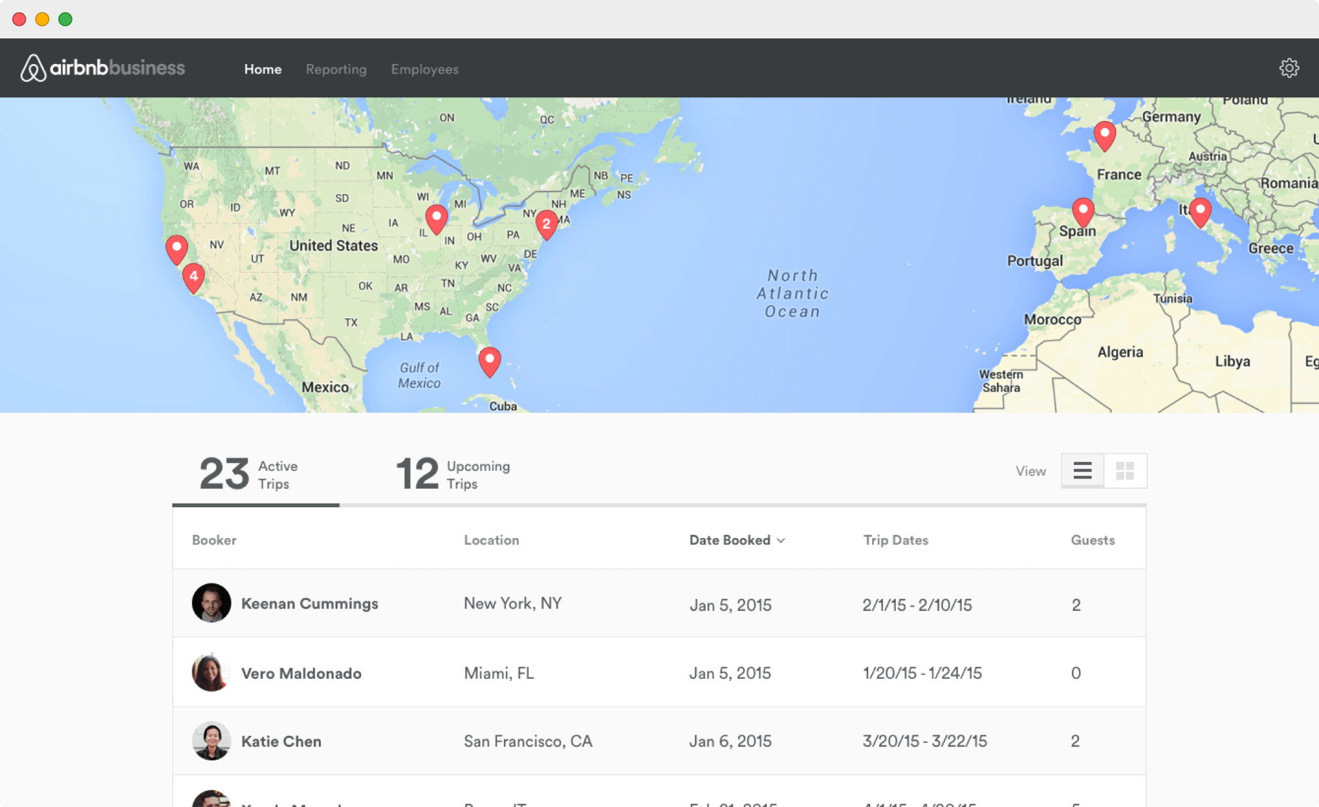Image resolution: width=1319 pixels, height=807 pixels.
Task: Click the map pin near Chicago
Action: tap(437, 218)
